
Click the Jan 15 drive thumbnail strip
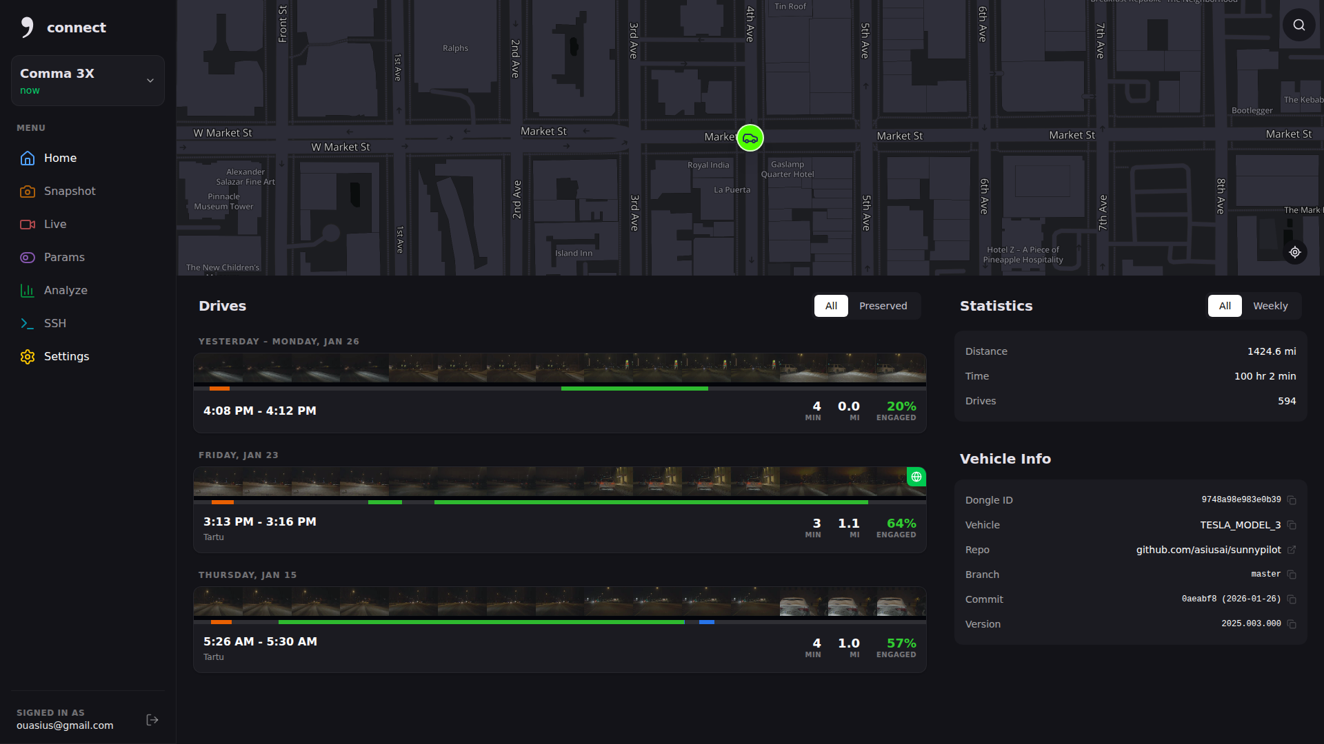[x=559, y=602]
